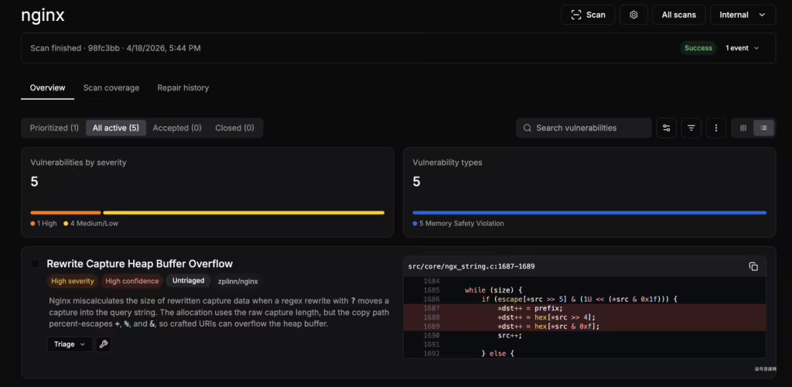This screenshot has width=792, height=387.
Task: Click the scan icon in the Scan button
Action: (575, 15)
